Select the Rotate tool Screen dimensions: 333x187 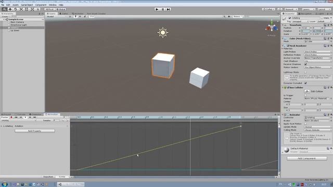[16, 9]
